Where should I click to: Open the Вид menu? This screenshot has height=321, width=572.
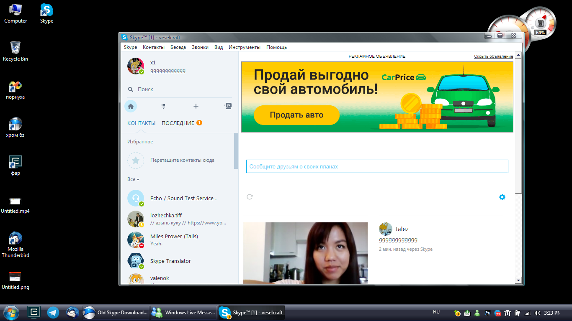(x=219, y=47)
